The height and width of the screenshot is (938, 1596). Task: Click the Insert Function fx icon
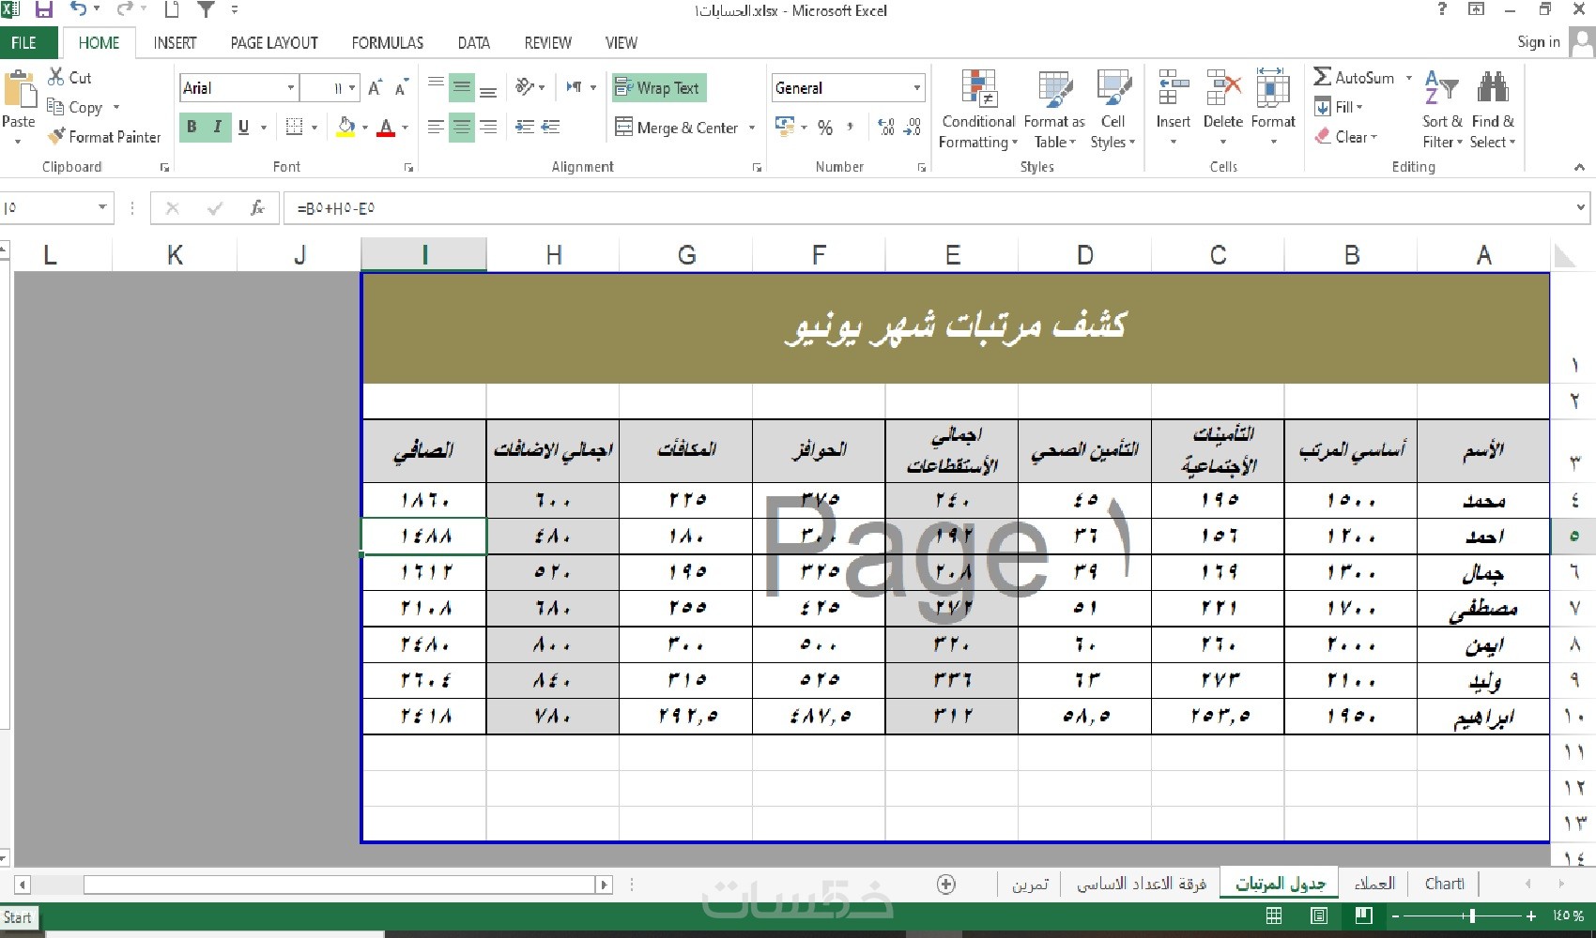pos(257,208)
